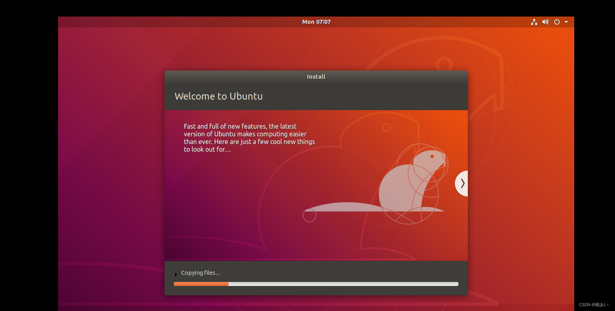This screenshot has height=311, width=615.
Task: Open the calendar from the top bar clock
Action: point(316,22)
